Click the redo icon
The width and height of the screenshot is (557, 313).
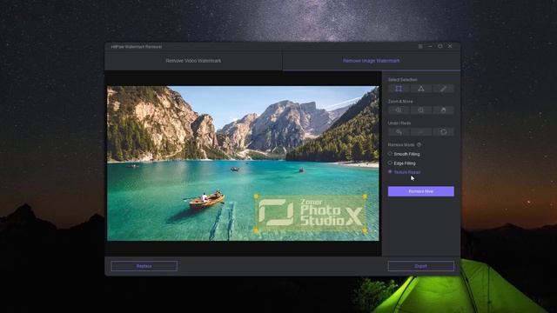(x=421, y=132)
